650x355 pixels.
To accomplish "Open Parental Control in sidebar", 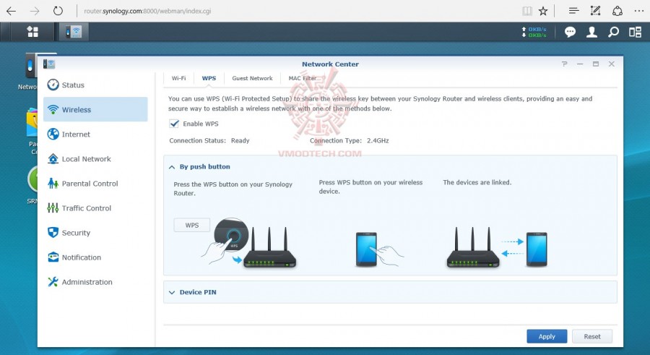I will 95,184.
